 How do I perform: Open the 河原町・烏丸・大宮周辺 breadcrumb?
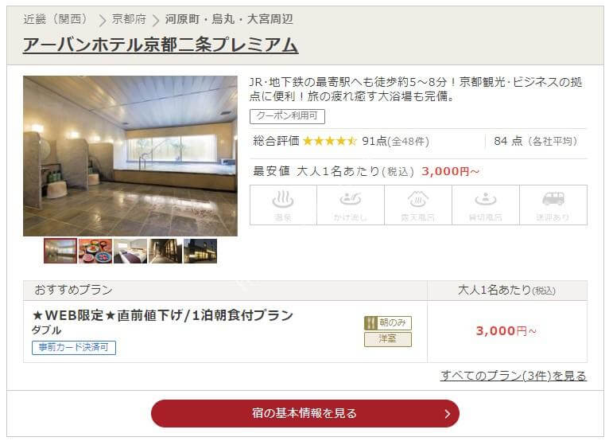point(229,19)
